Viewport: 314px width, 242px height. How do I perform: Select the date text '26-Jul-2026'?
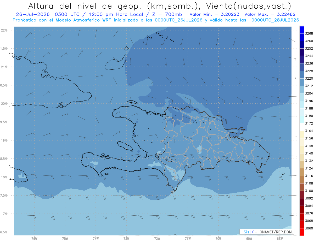click(33, 14)
